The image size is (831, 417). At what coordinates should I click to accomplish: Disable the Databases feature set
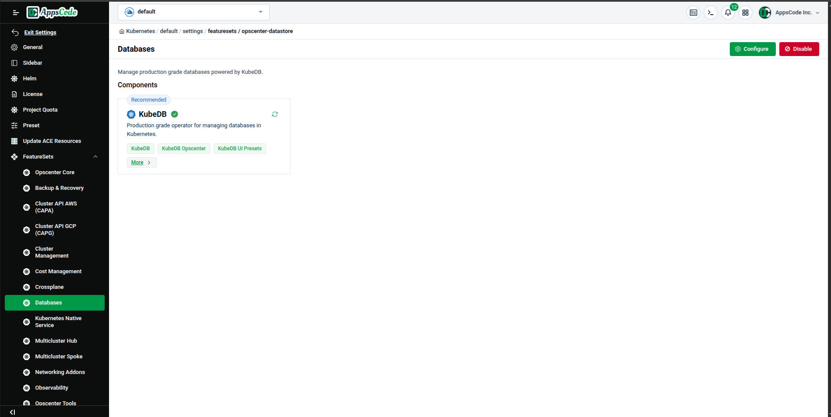799,49
